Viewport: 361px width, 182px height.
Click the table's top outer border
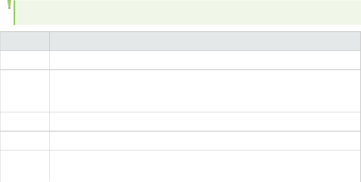pyautogui.click(x=180, y=32)
